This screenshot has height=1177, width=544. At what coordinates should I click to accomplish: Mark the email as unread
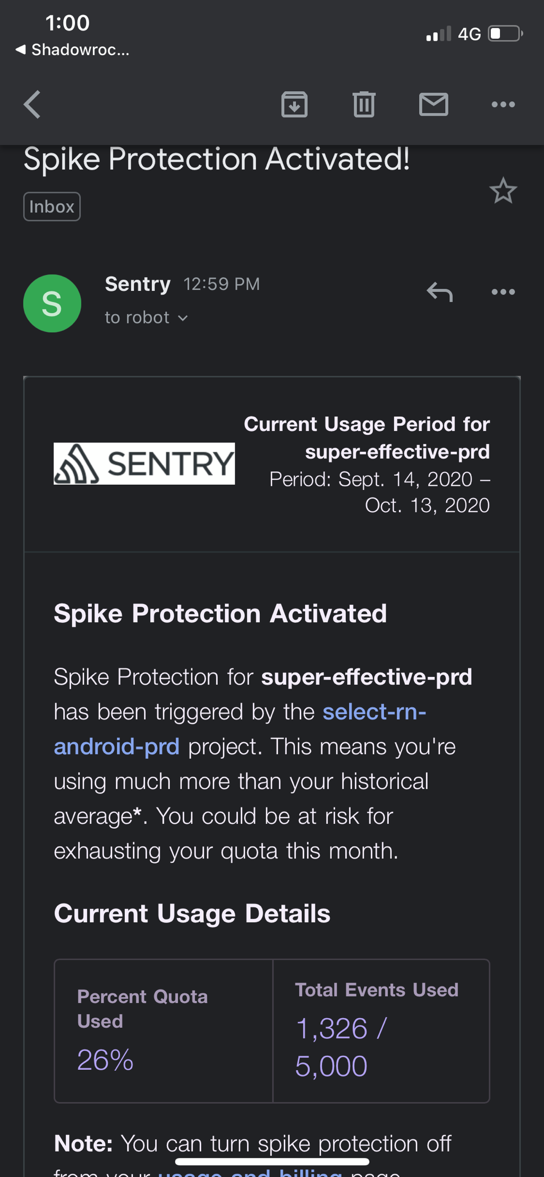433,104
